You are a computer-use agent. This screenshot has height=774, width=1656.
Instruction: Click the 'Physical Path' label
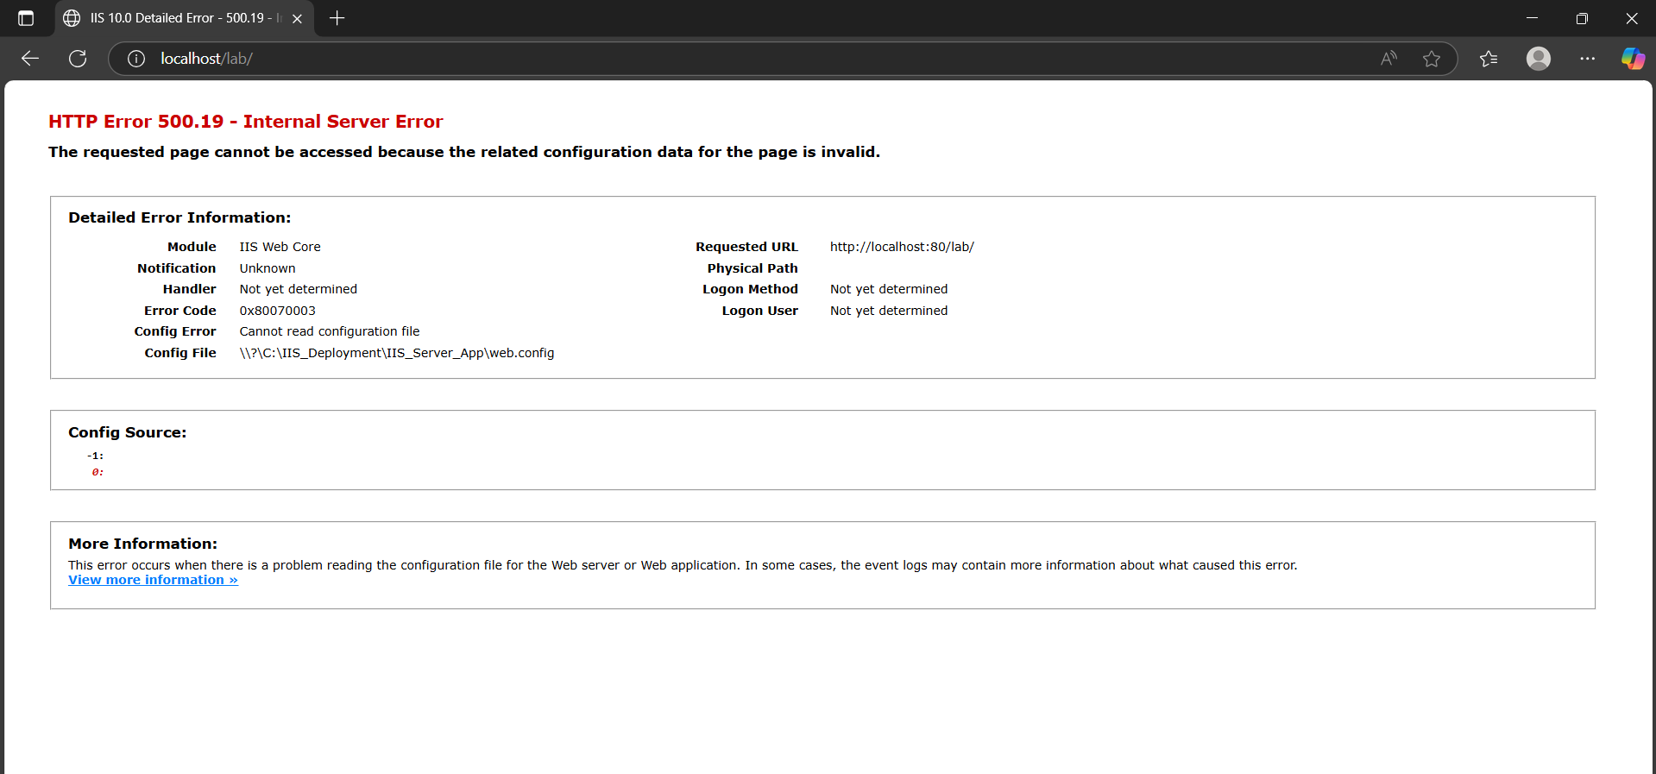pyautogui.click(x=752, y=268)
